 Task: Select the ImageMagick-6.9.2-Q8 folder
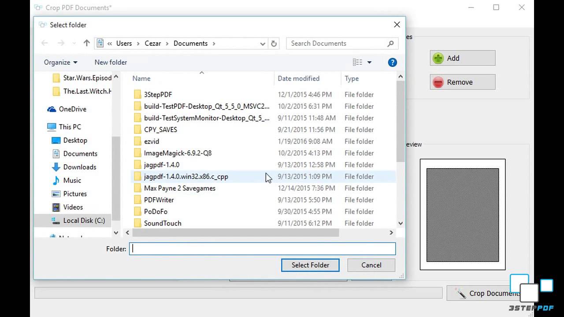(178, 153)
